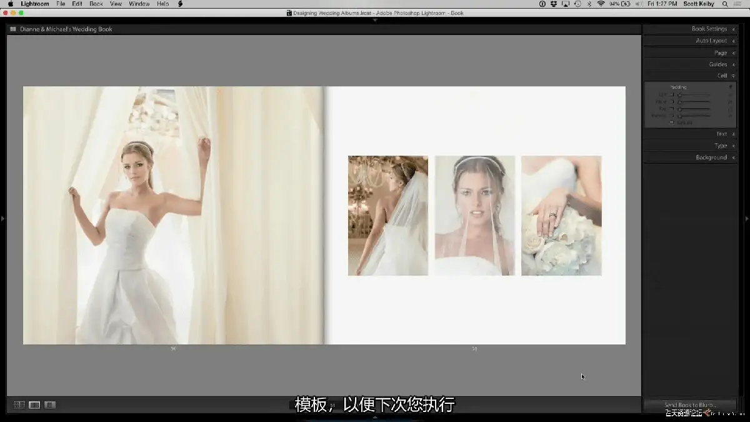This screenshot has height=422, width=750.
Task: Open the Dropbox menu bar icon
Action: pyautogui.click(x=554, y=4)
